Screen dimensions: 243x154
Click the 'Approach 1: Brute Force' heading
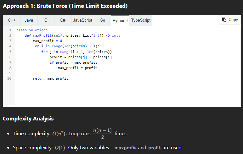(65, 6)
